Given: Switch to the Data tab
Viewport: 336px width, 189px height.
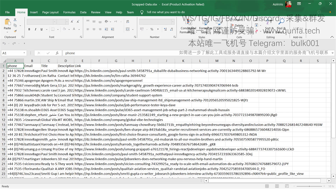Looking at the screenshot, I should click(x=83, y=12).
